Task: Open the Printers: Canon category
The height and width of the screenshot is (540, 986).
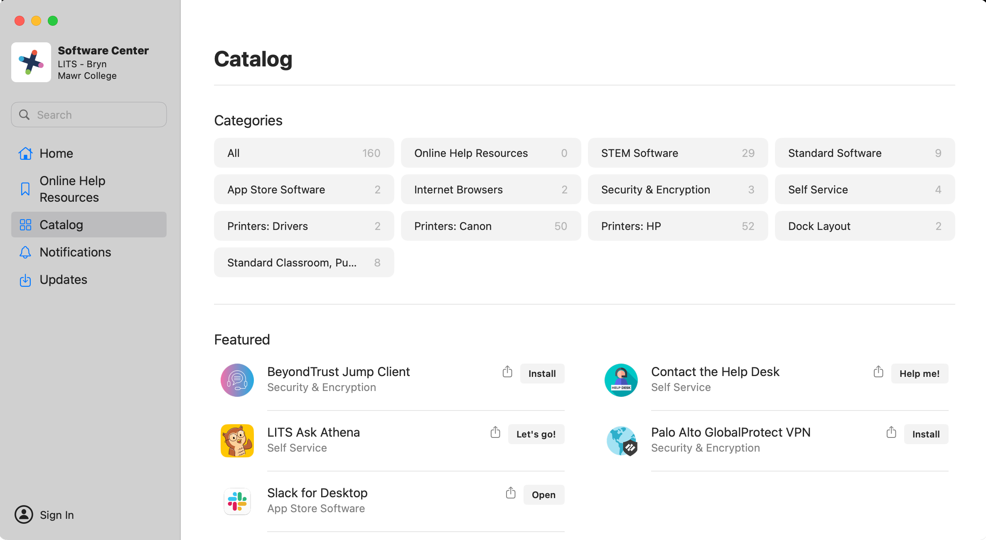Action: [491, 226]
